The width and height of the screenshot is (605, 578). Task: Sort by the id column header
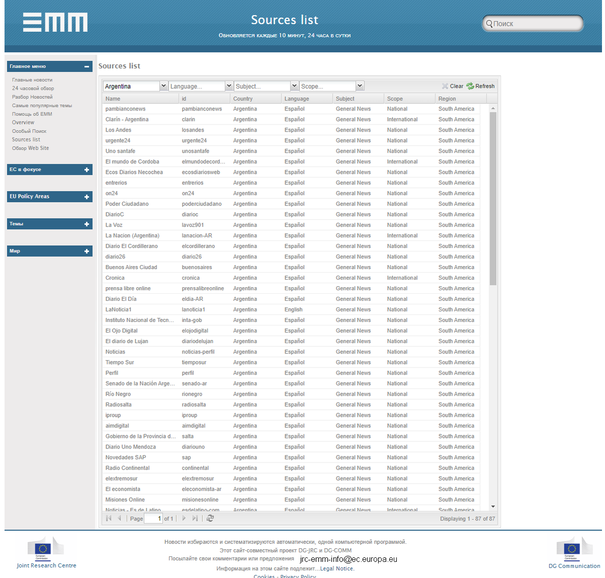point(204,99)
